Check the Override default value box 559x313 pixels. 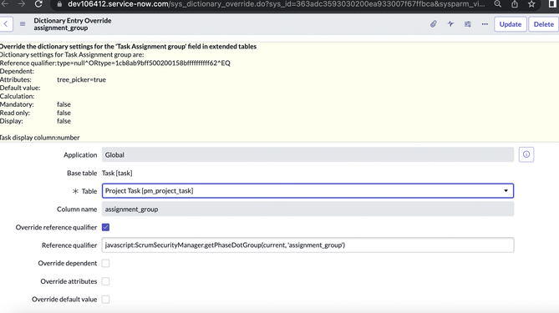tap(105, 300)
